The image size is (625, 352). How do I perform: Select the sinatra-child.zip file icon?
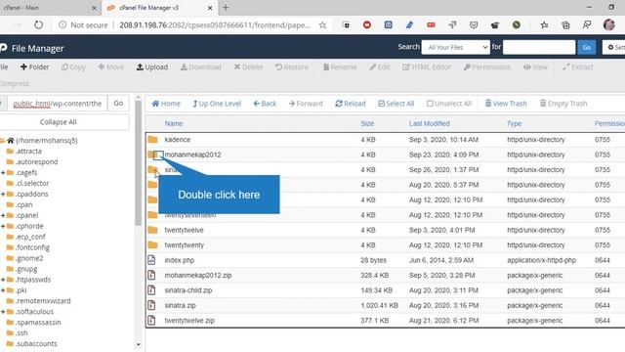[x=151, y=290]
